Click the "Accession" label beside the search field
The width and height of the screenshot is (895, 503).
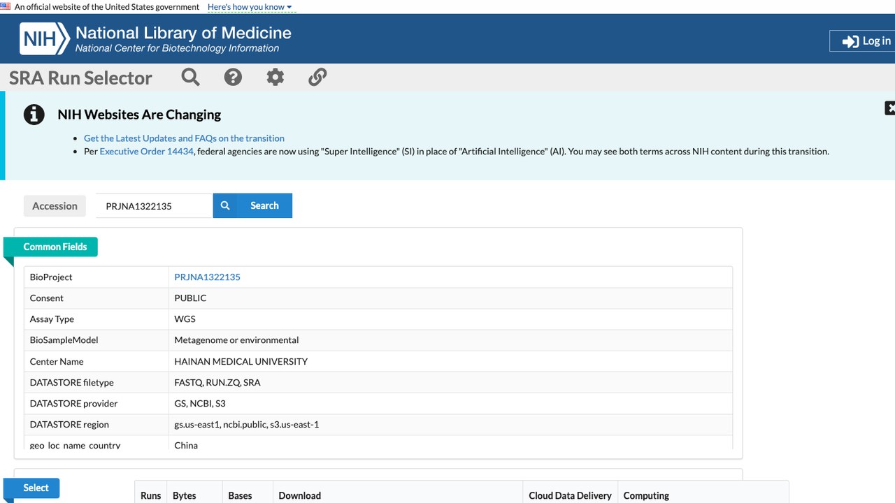(x=55, y=206)
